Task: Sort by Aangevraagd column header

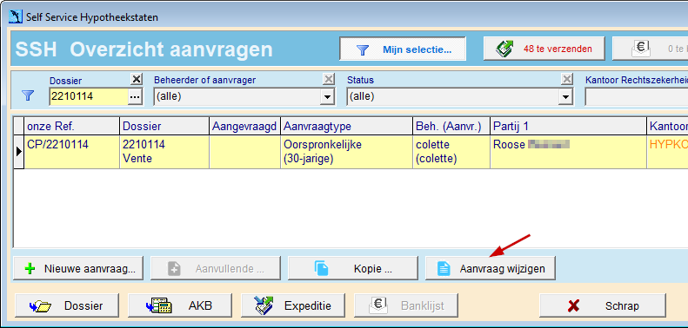Action: [244, 127]
